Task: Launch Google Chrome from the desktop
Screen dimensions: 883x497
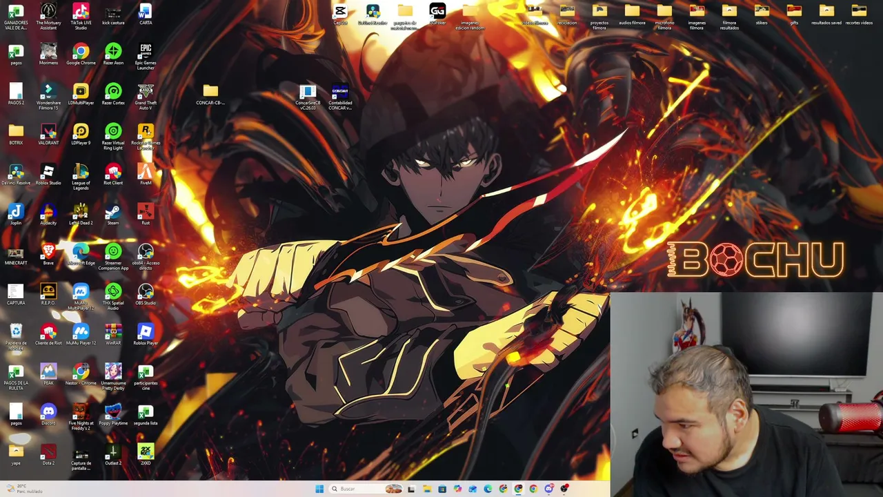Action: coord(81,55)
